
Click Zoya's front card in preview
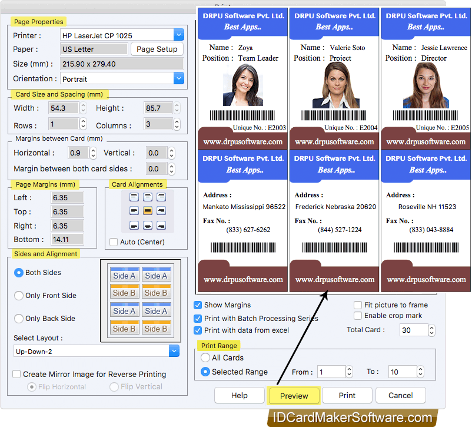coord(242,78)
